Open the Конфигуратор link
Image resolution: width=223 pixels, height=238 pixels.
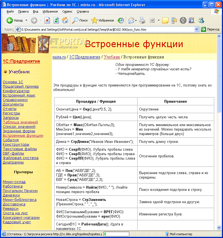[16, 91]
